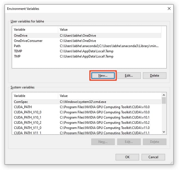Select the Path user variable
The image size is (179, 170).
click(87, 46)
